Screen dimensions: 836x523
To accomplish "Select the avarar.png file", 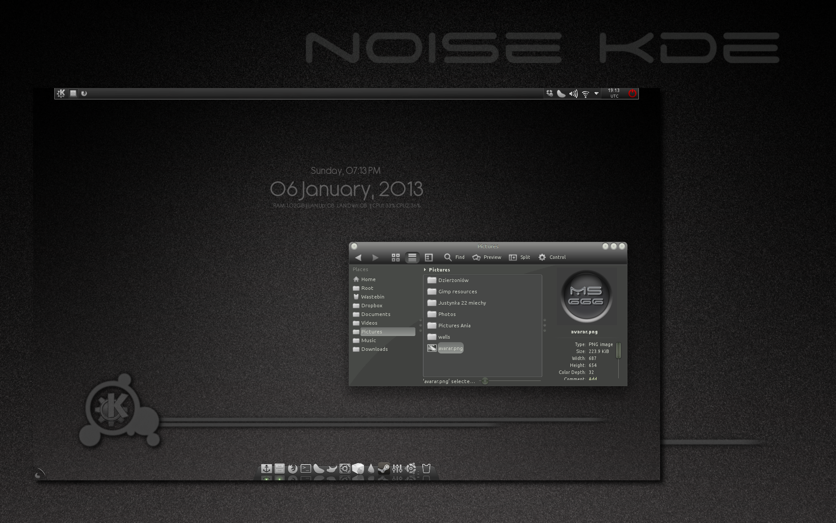I will click(x=445, y=348).
